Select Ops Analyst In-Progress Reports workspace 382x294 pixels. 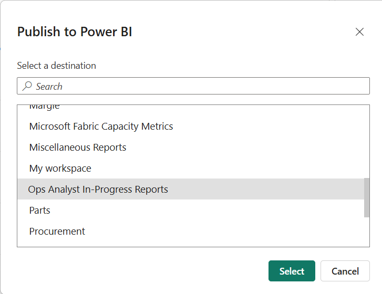[x=191, y=189]
